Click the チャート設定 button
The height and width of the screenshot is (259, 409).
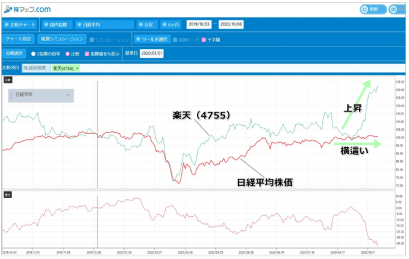[19, 39]
